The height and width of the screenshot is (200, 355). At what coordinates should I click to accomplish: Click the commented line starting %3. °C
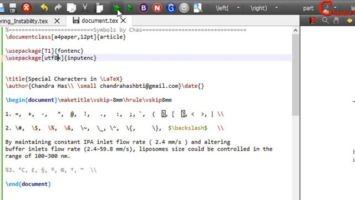51,170
